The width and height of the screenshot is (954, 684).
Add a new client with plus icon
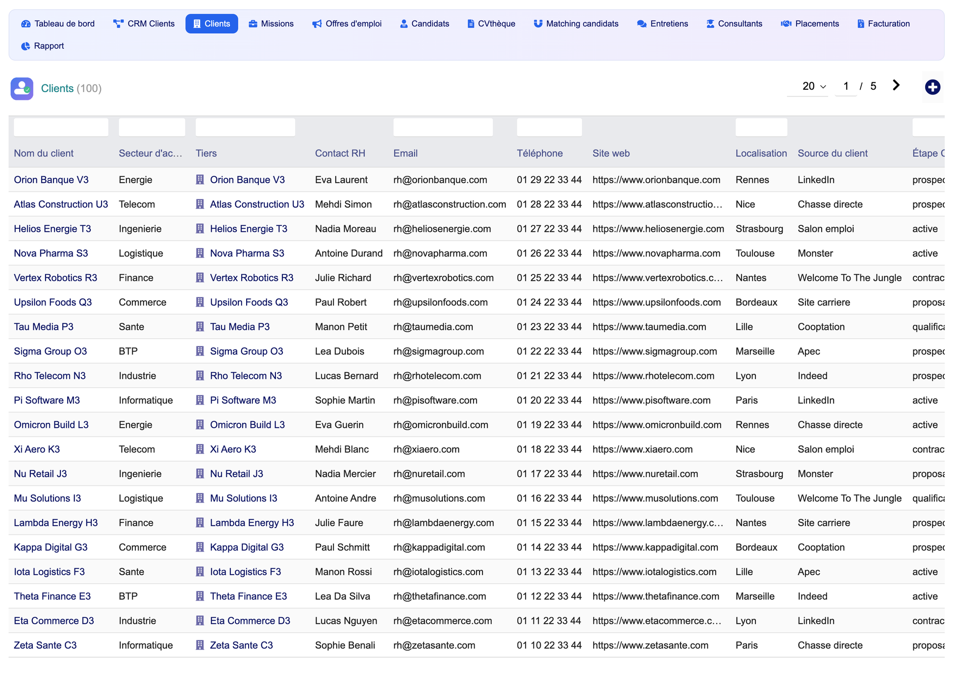coord(932,87)
